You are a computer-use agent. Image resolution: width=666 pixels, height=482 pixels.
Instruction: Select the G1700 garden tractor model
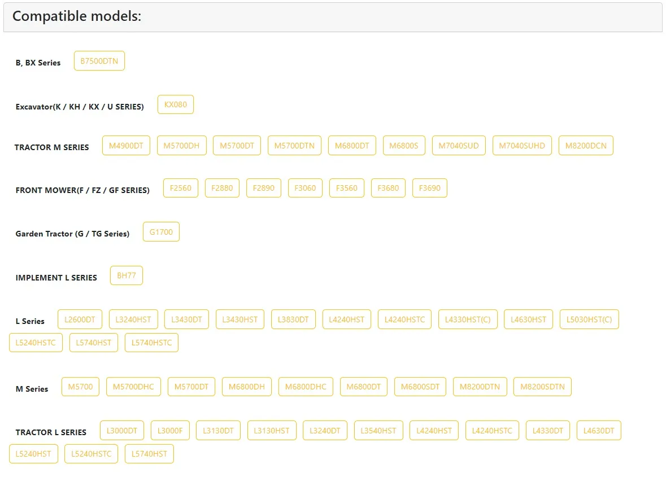point(161,232)
